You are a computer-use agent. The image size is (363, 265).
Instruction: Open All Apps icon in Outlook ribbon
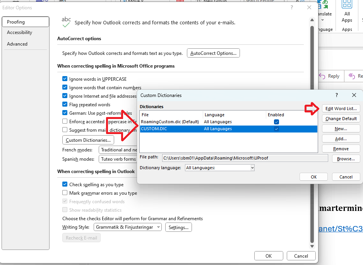[347, 5]
